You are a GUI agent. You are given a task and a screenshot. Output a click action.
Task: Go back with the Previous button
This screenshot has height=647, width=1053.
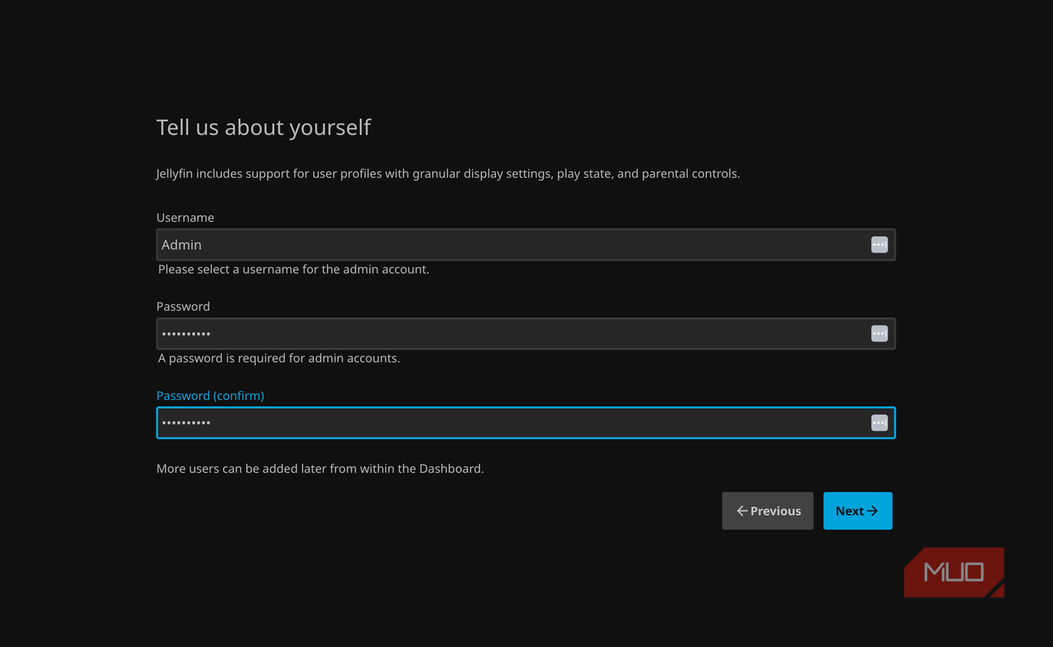tap(767, 511)
